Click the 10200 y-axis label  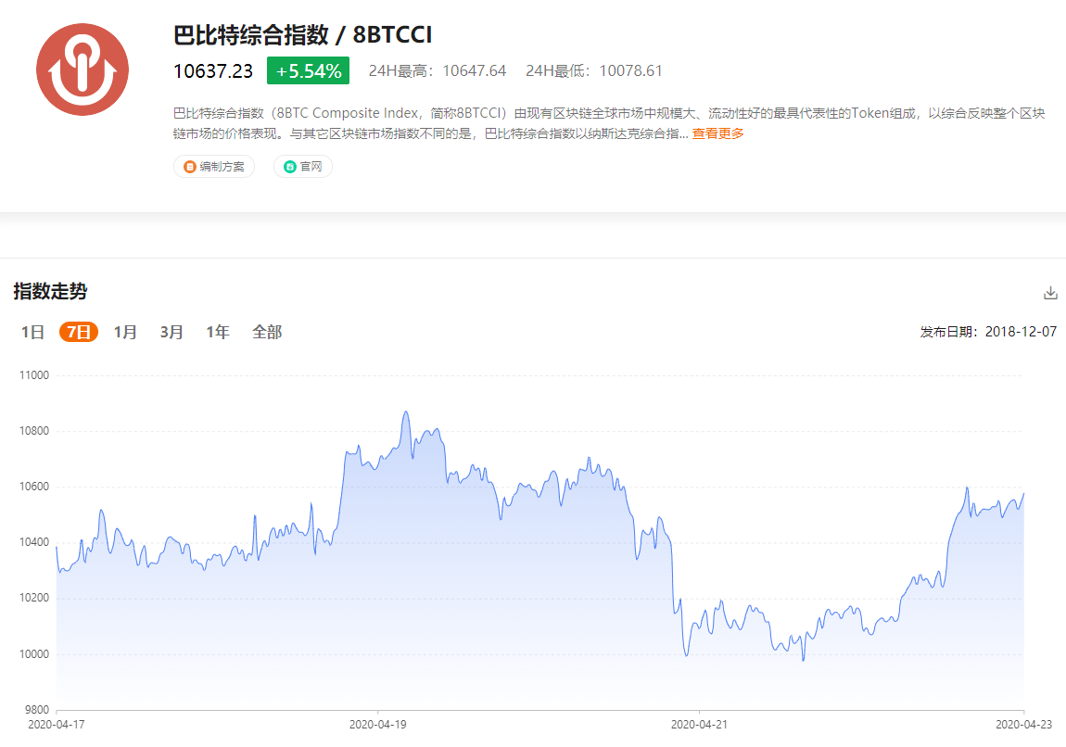click(x=34, y=598)
